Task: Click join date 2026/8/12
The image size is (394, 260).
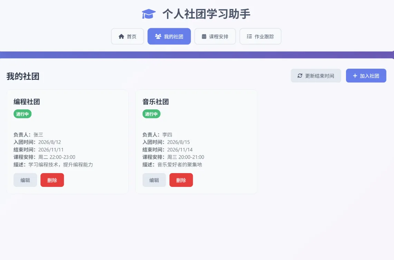Action: click(49, 142)
